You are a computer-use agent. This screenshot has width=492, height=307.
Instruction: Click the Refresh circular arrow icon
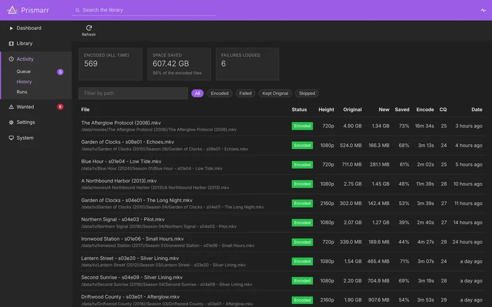click(x=89, y=28)
